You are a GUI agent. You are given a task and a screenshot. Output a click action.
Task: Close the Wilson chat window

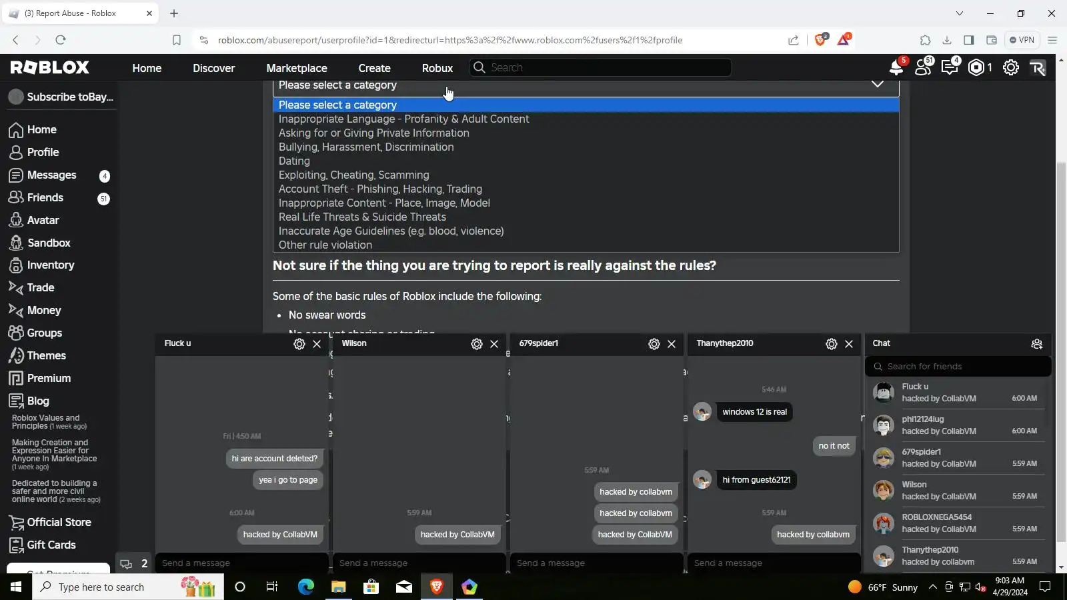point(494,344)
